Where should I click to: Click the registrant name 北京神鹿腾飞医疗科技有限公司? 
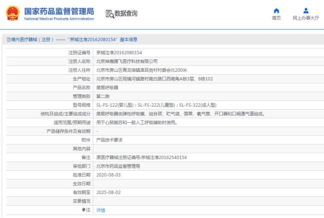[127, 61]
